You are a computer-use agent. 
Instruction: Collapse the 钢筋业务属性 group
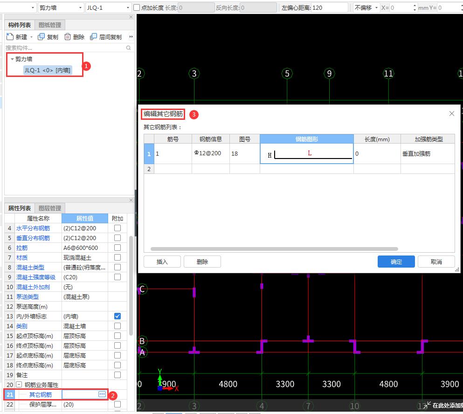point(19,385)
